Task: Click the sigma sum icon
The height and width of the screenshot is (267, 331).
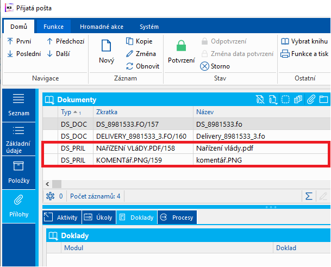Action: (309, 196)
